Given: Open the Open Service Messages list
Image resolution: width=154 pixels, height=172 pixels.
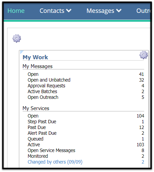Looking at the screenshot, I should click(x=51, y=150).
